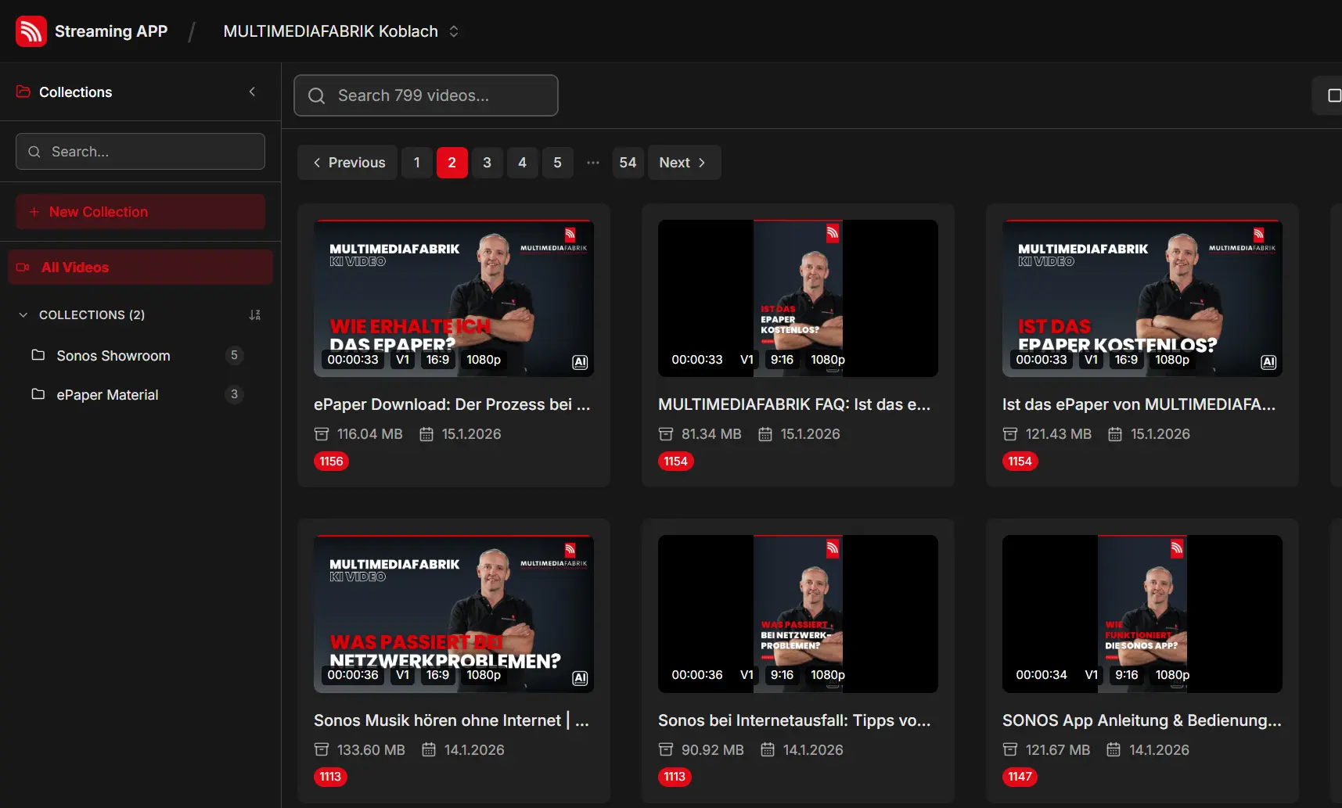Screen dimensions: 1342x808
Task: Click the ePaper Material folder icon
Action: (x=38, y=394)
